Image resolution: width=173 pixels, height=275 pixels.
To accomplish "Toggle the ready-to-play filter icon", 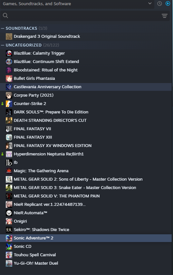I will tap(168, 4).
